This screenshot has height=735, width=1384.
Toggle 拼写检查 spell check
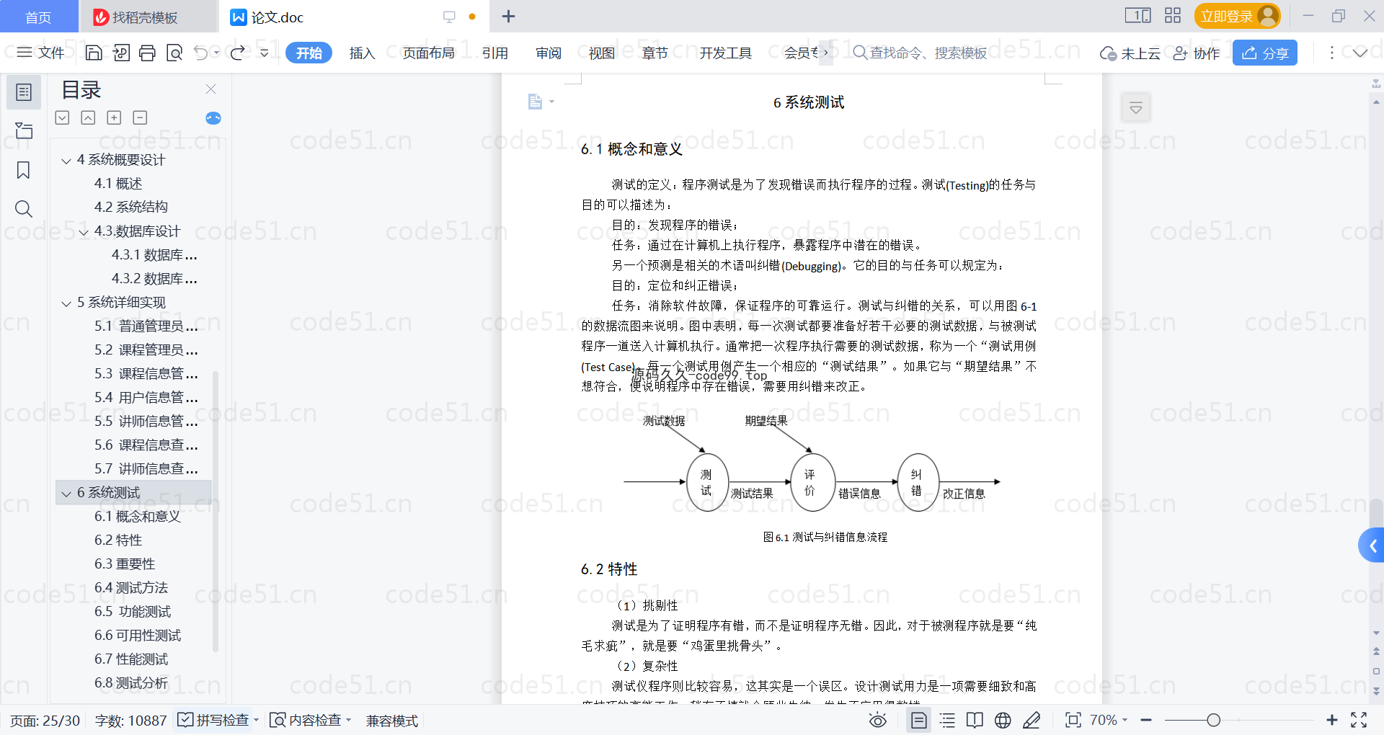point(214,720)
